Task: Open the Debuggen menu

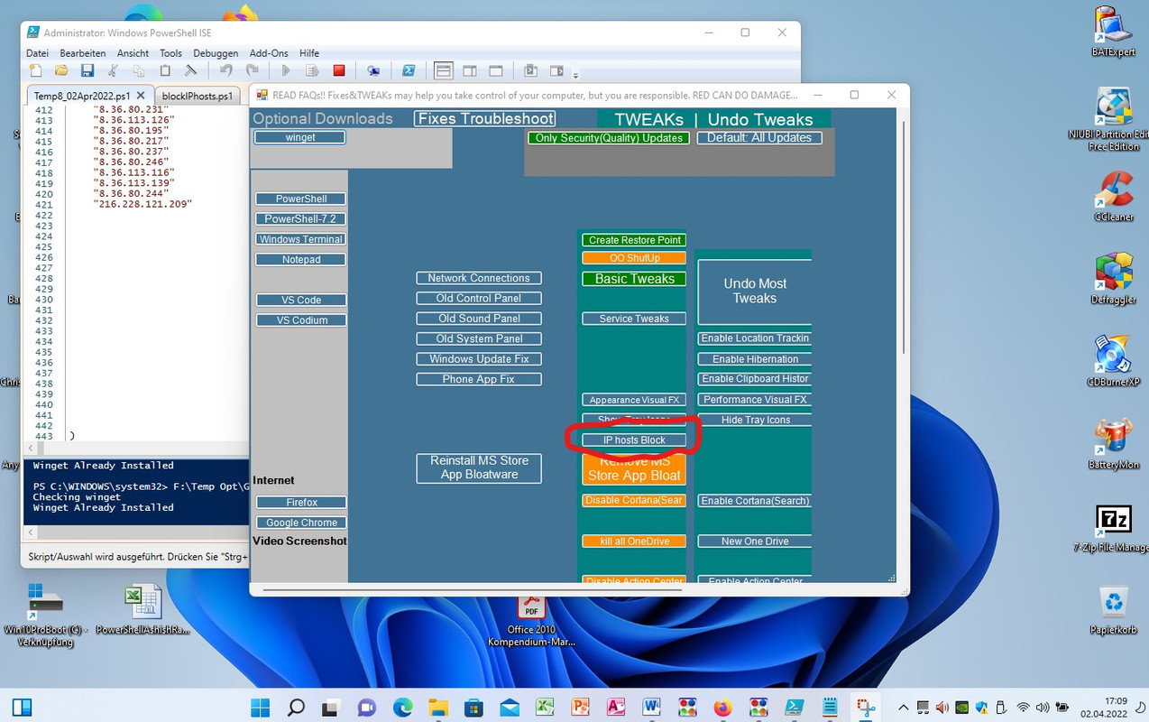Action: [x=216, y=53]
